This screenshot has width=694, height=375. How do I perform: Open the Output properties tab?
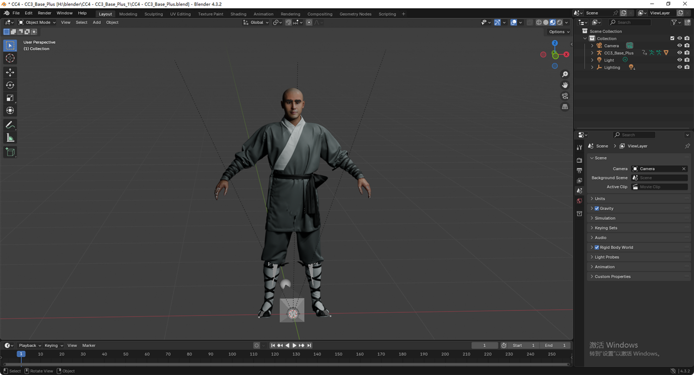(579, 170)
